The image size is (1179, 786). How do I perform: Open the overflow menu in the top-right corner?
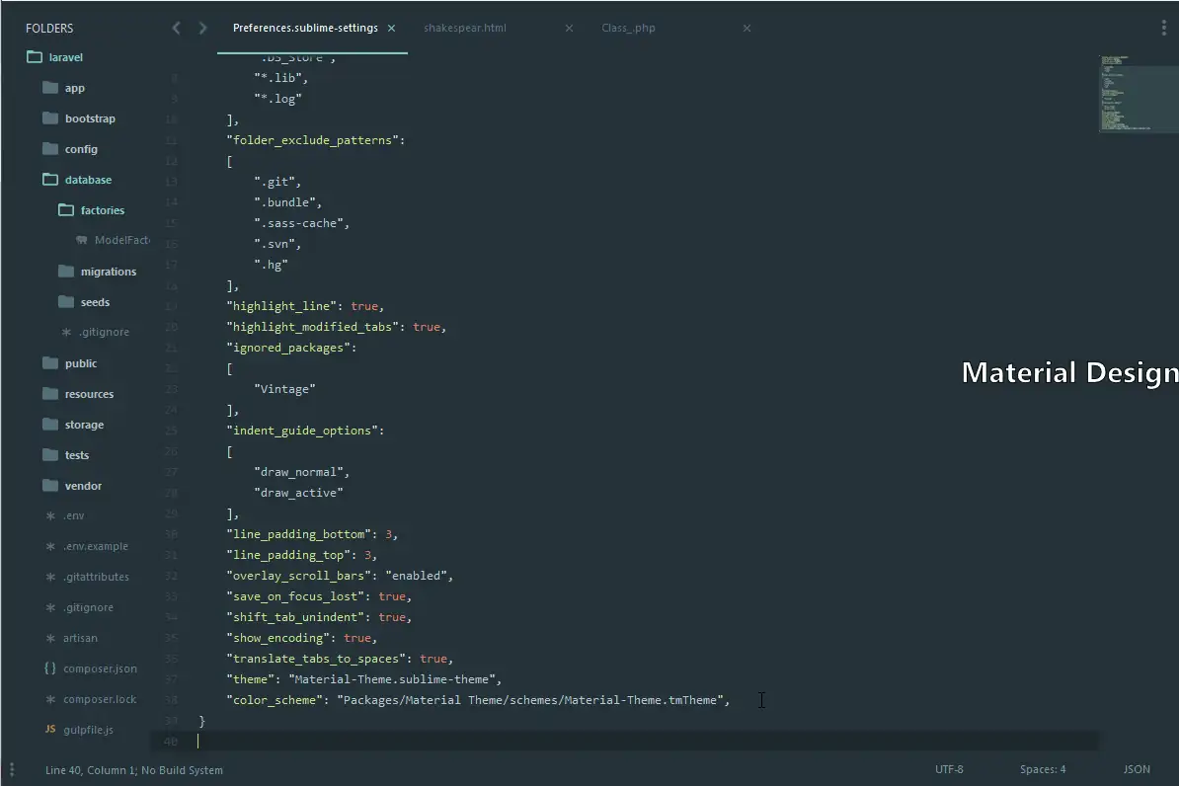pos(1162,27)
